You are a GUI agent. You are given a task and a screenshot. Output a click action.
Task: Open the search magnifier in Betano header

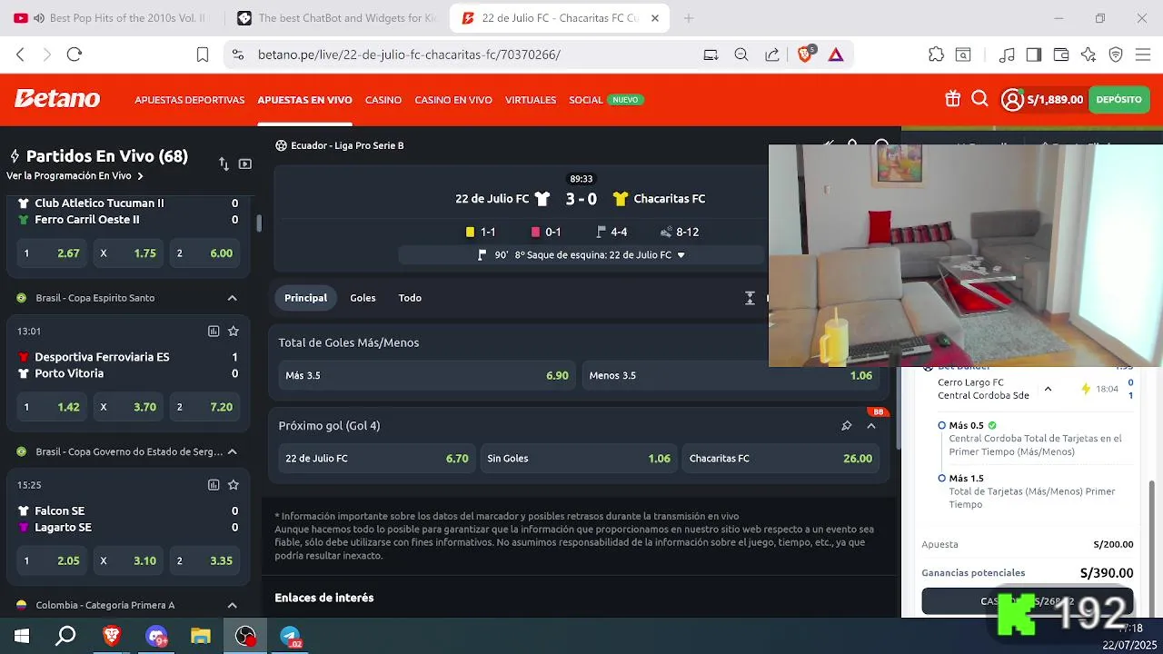(979, 99)
